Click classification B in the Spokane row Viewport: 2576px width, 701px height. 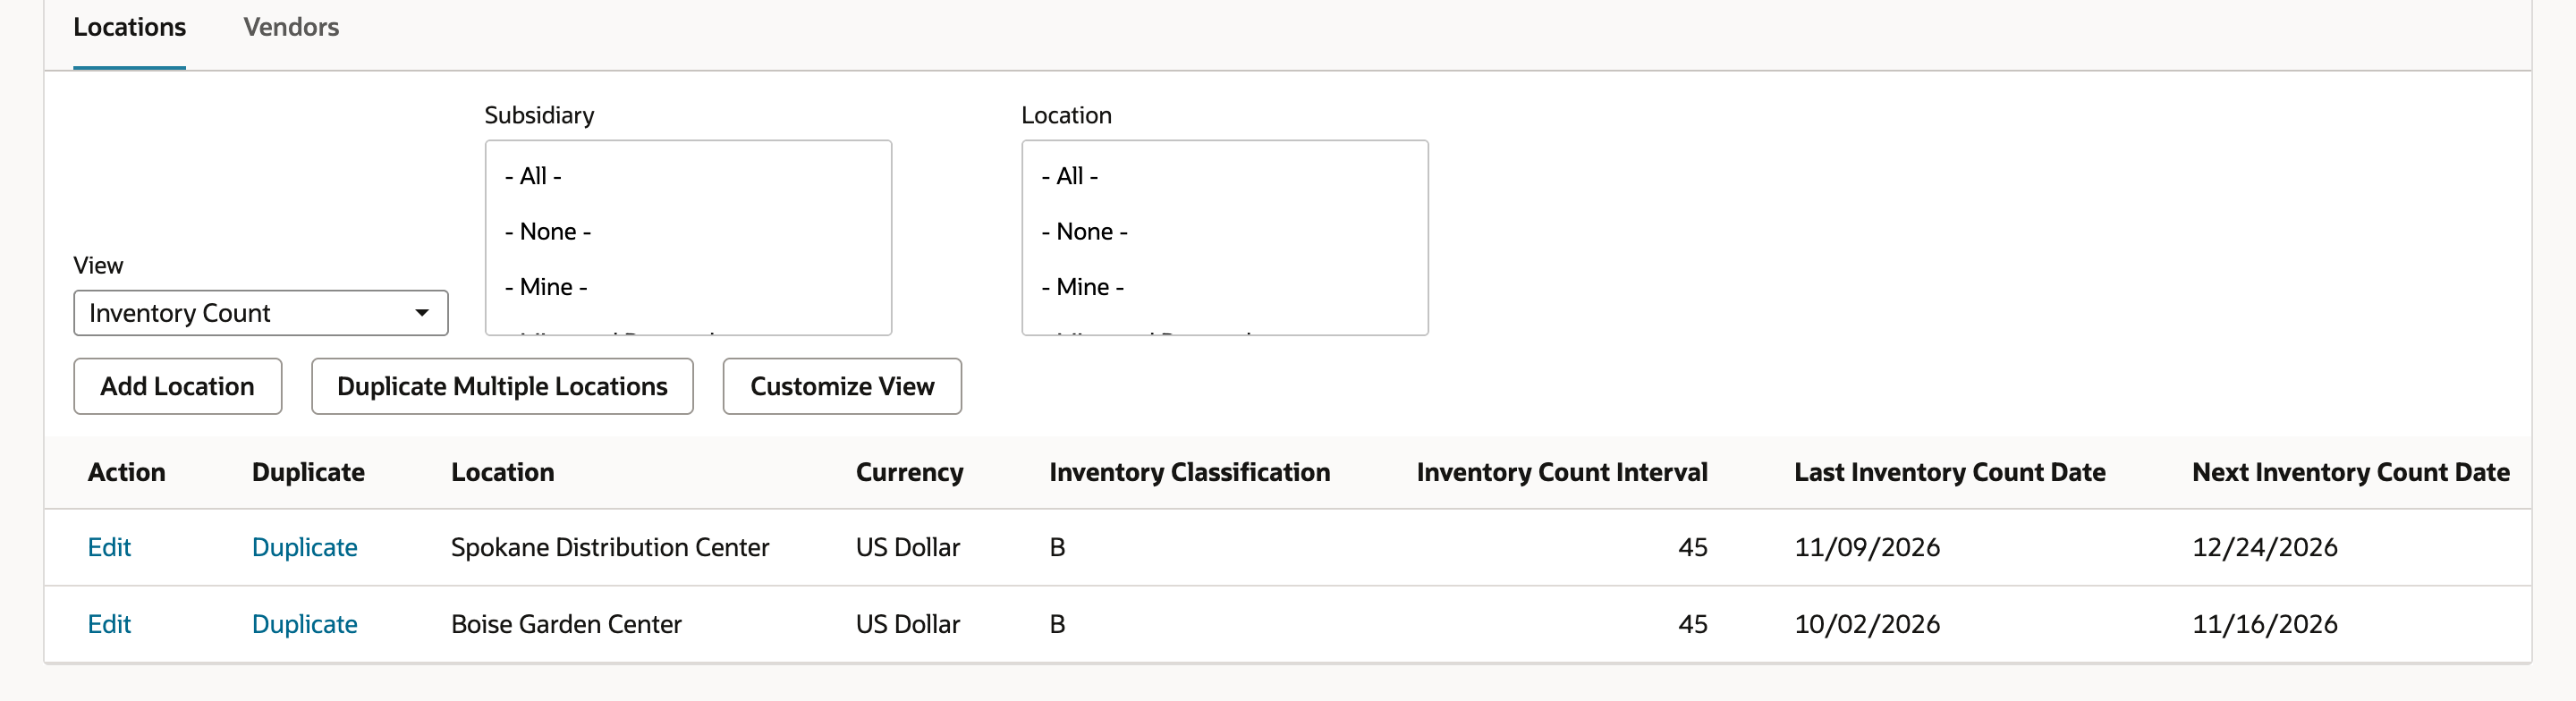click(x=1057, y=547)
